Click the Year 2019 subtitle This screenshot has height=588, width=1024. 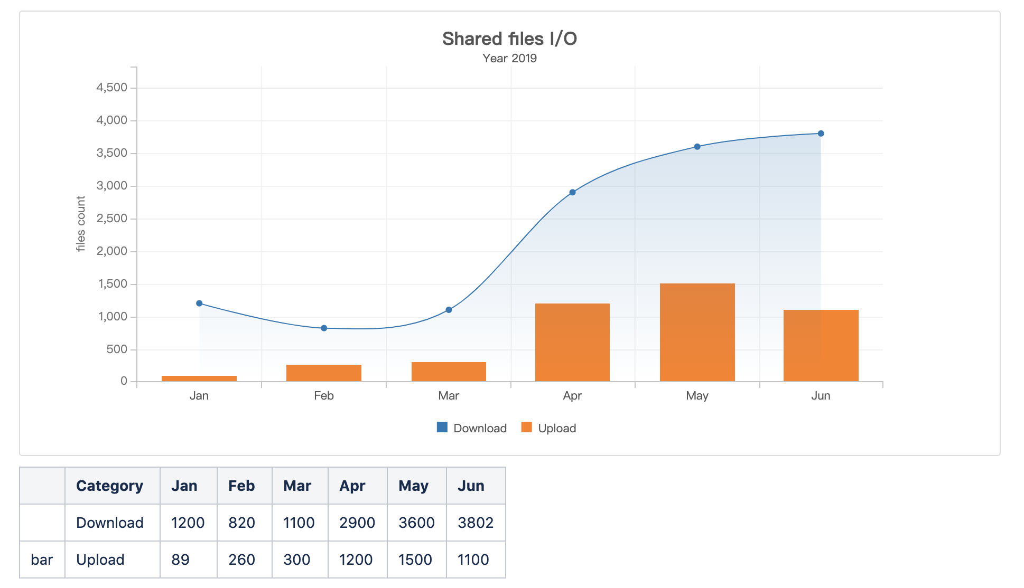point(509,58)
